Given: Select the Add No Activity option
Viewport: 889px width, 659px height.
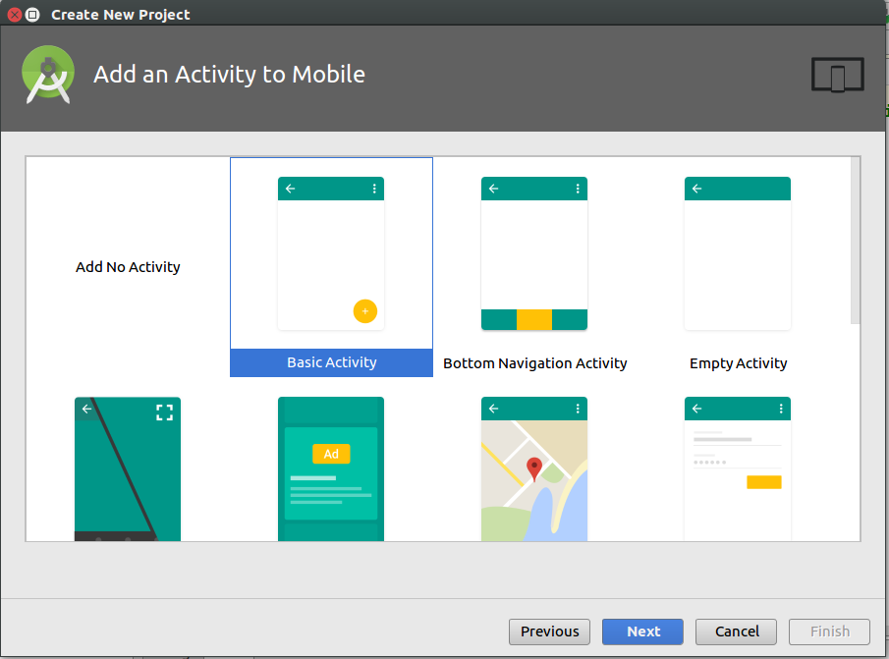Looking at the screenshot, I should pyautogui.click(x=128, y=267).
